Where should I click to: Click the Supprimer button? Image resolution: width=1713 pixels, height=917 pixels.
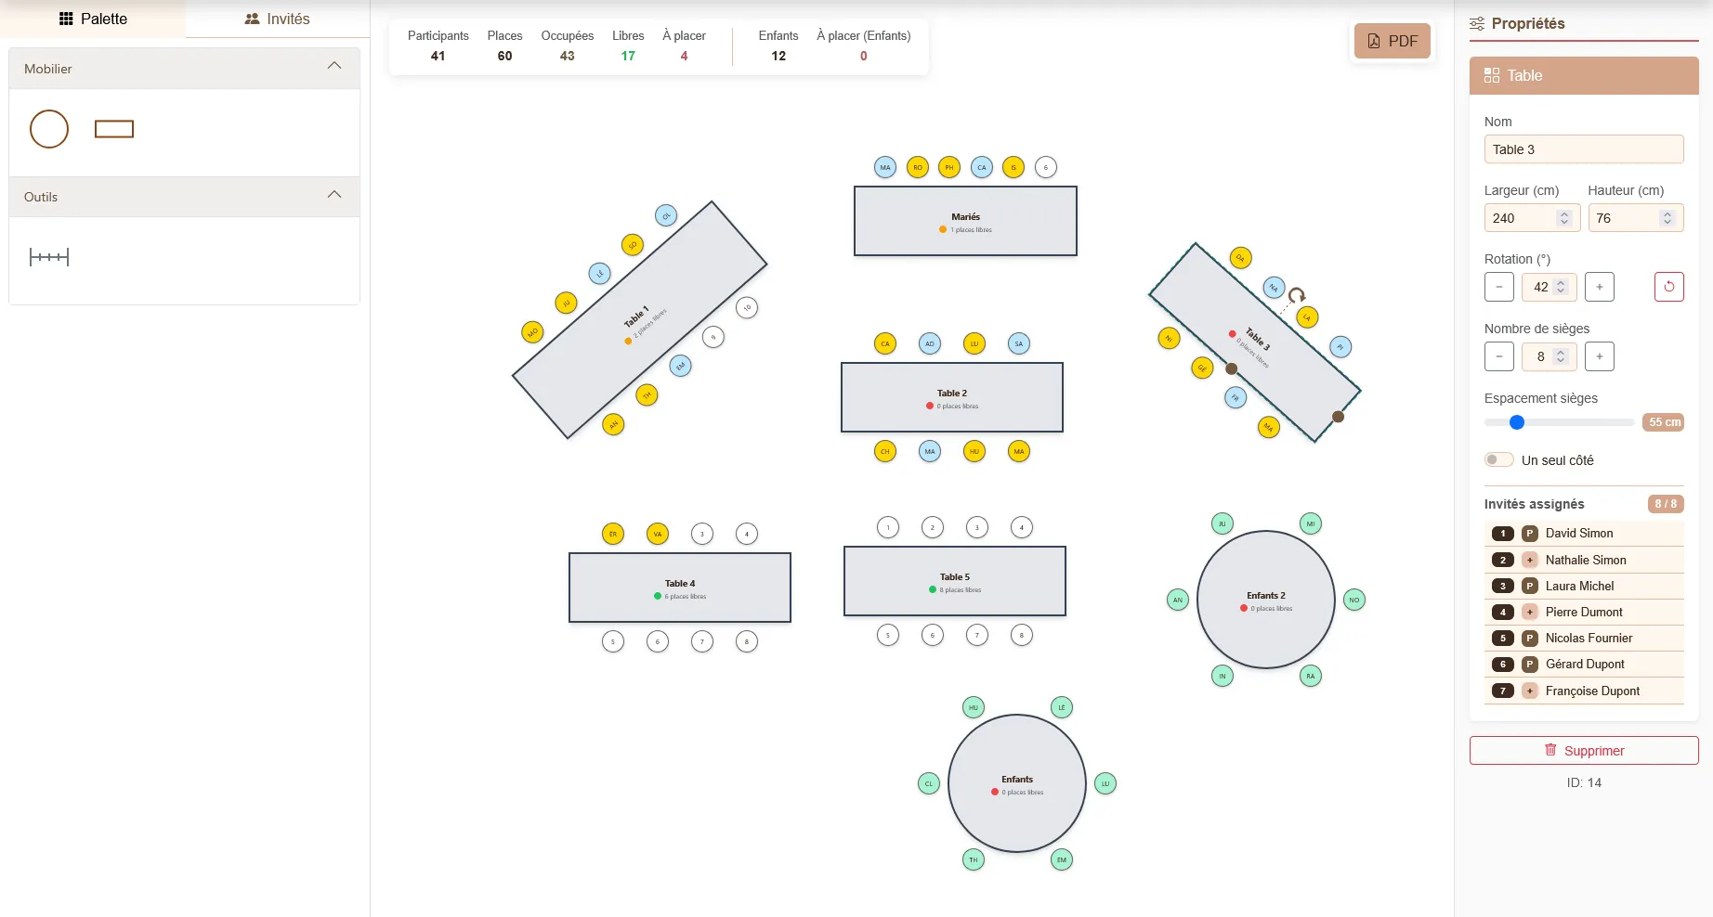(x=1584, y=750)
